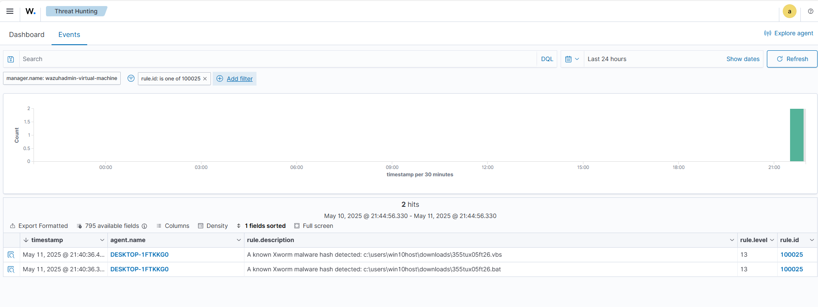Enter Full screen table view
Screen dimensions: 818x307
click(x=314, y=226)
